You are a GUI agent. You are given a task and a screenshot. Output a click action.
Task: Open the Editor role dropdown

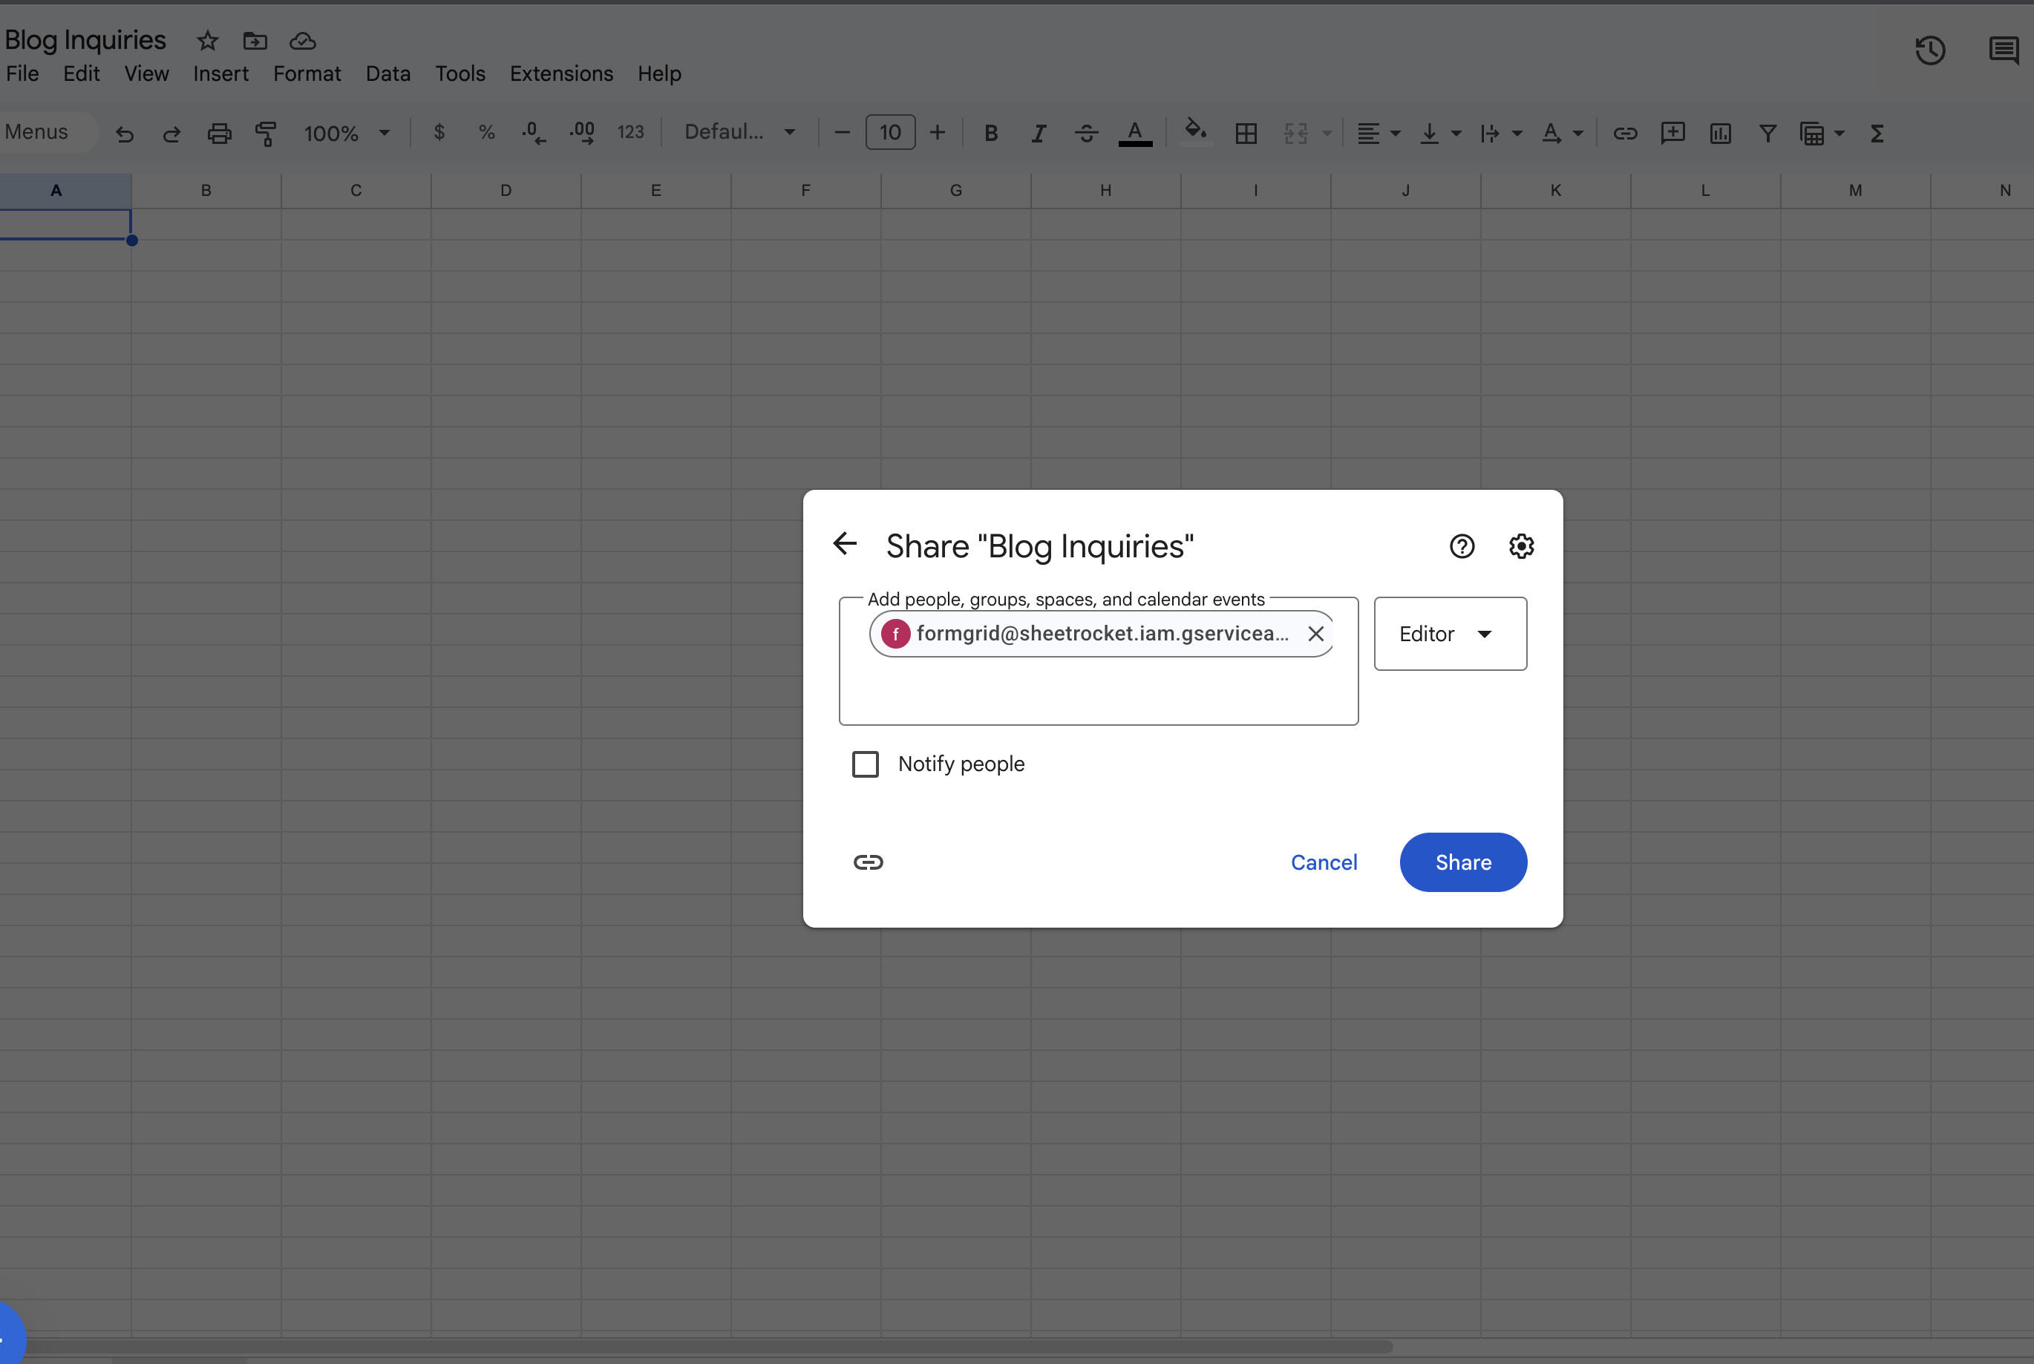pos(1451,633)
